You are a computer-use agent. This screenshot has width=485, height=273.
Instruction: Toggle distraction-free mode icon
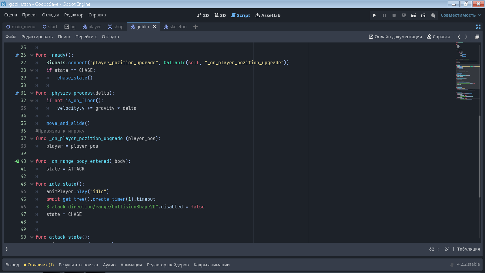click(478, 27)
